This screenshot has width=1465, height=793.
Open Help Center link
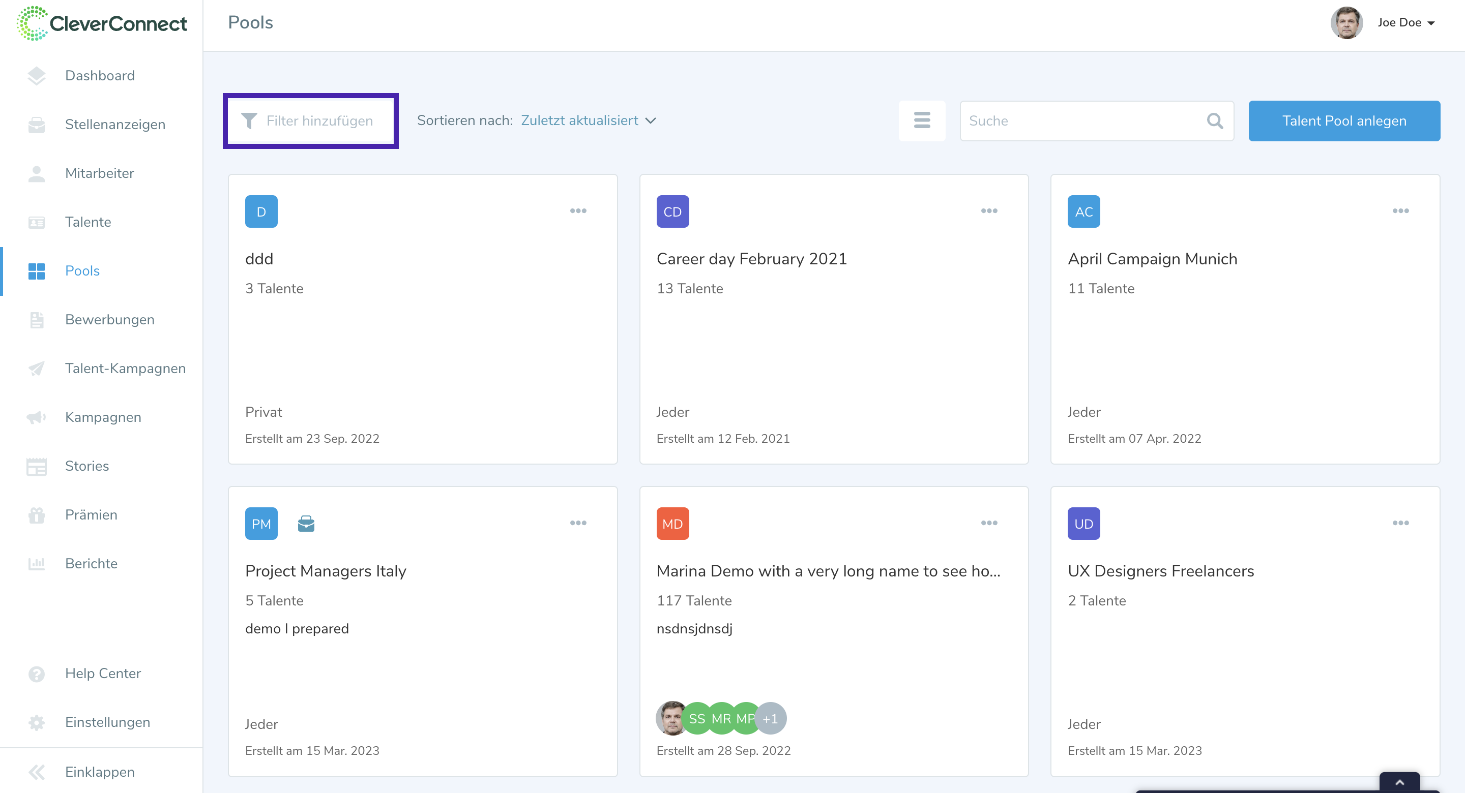[x=102, y=673]
